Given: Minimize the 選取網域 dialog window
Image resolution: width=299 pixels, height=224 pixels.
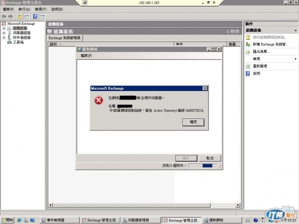Looking at the screenshot, I should (x=209, y=49).
